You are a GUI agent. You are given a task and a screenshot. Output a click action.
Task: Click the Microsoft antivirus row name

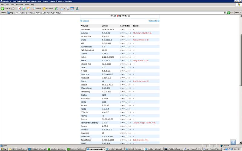click(x=85, y=99)
